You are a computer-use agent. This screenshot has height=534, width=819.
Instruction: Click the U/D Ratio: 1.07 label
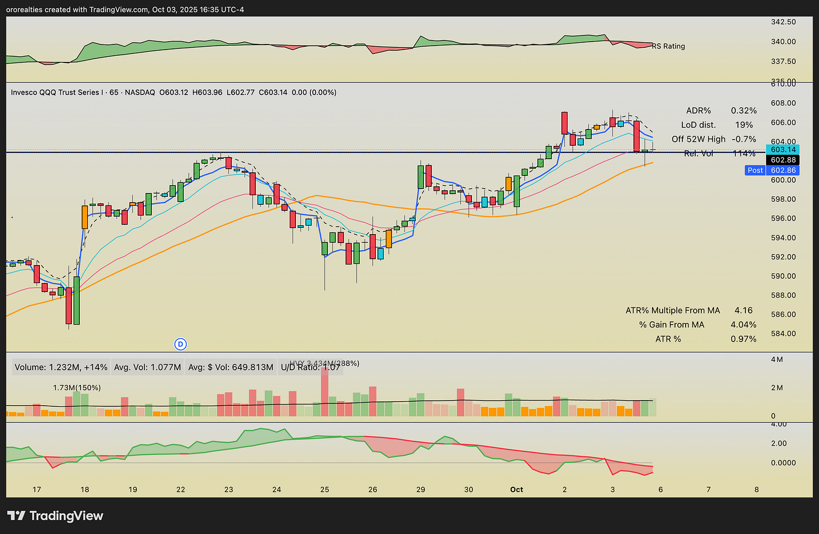[310, 367]
